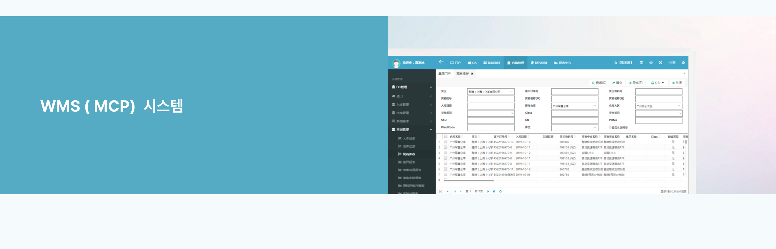
Task: Click the power logout icon
Action: point(683,63)
